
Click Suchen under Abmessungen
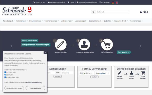[x=58, y=77]
